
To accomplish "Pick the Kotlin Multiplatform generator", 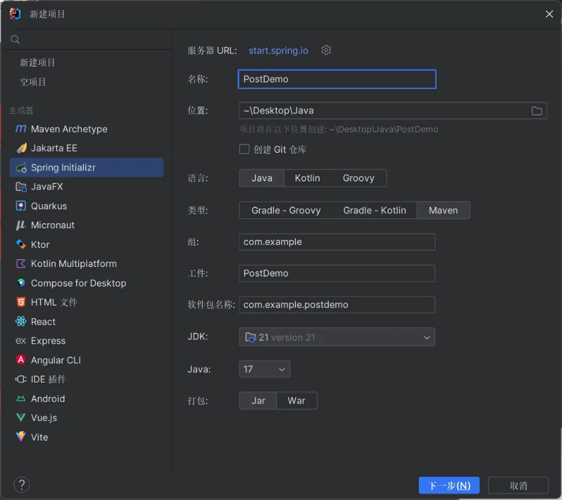I will click(74, 263).
